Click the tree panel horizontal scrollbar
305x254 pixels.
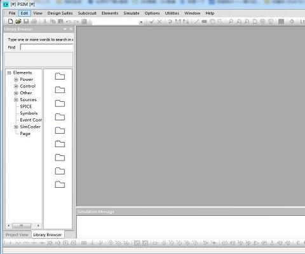coord(24,225)
